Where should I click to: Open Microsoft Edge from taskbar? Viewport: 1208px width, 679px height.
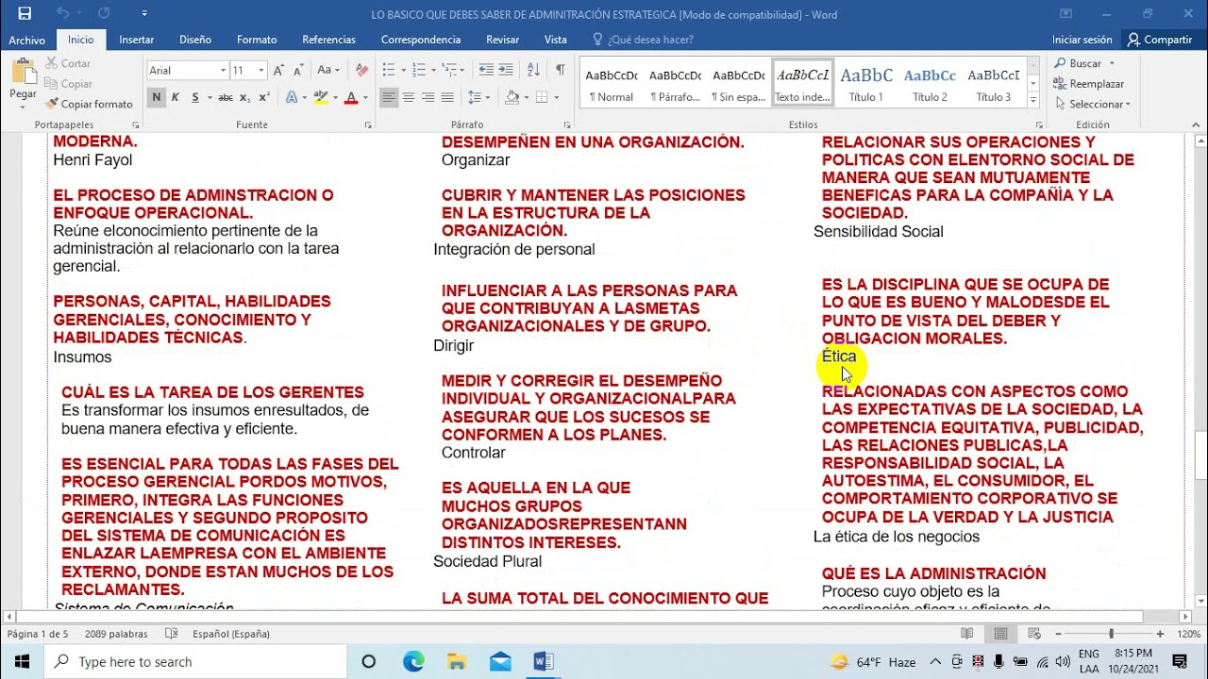[413, 661]
